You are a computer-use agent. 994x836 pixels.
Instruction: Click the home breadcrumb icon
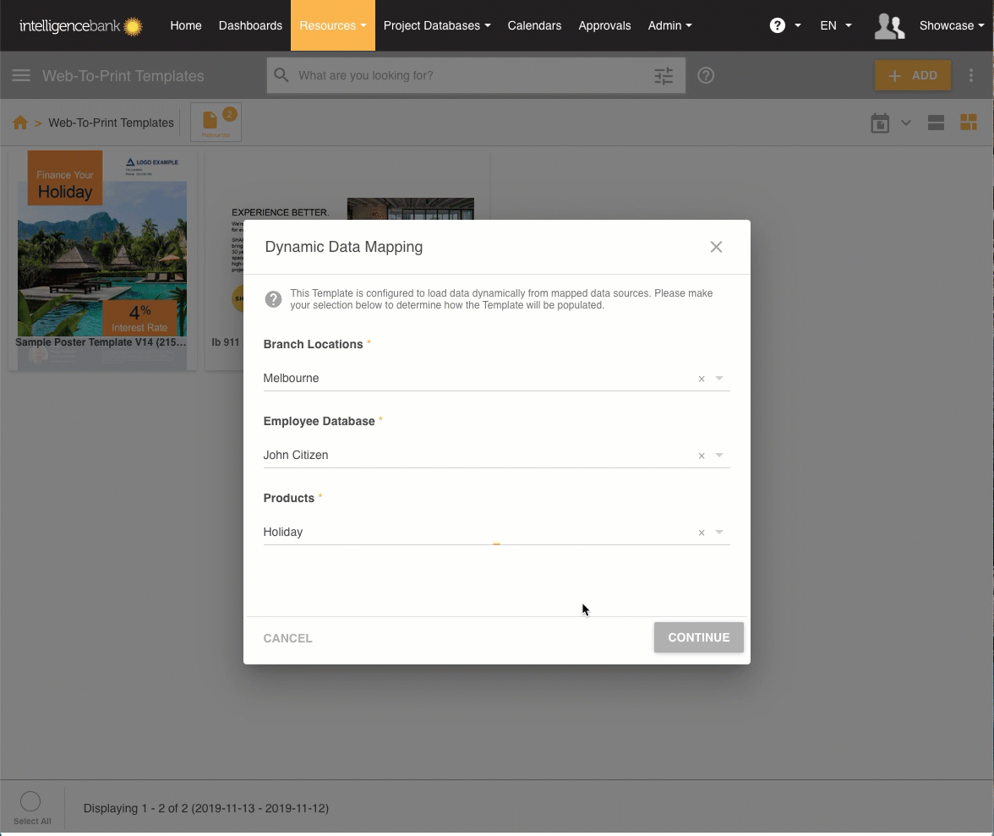pyautogui.click(x=20, y=123)
